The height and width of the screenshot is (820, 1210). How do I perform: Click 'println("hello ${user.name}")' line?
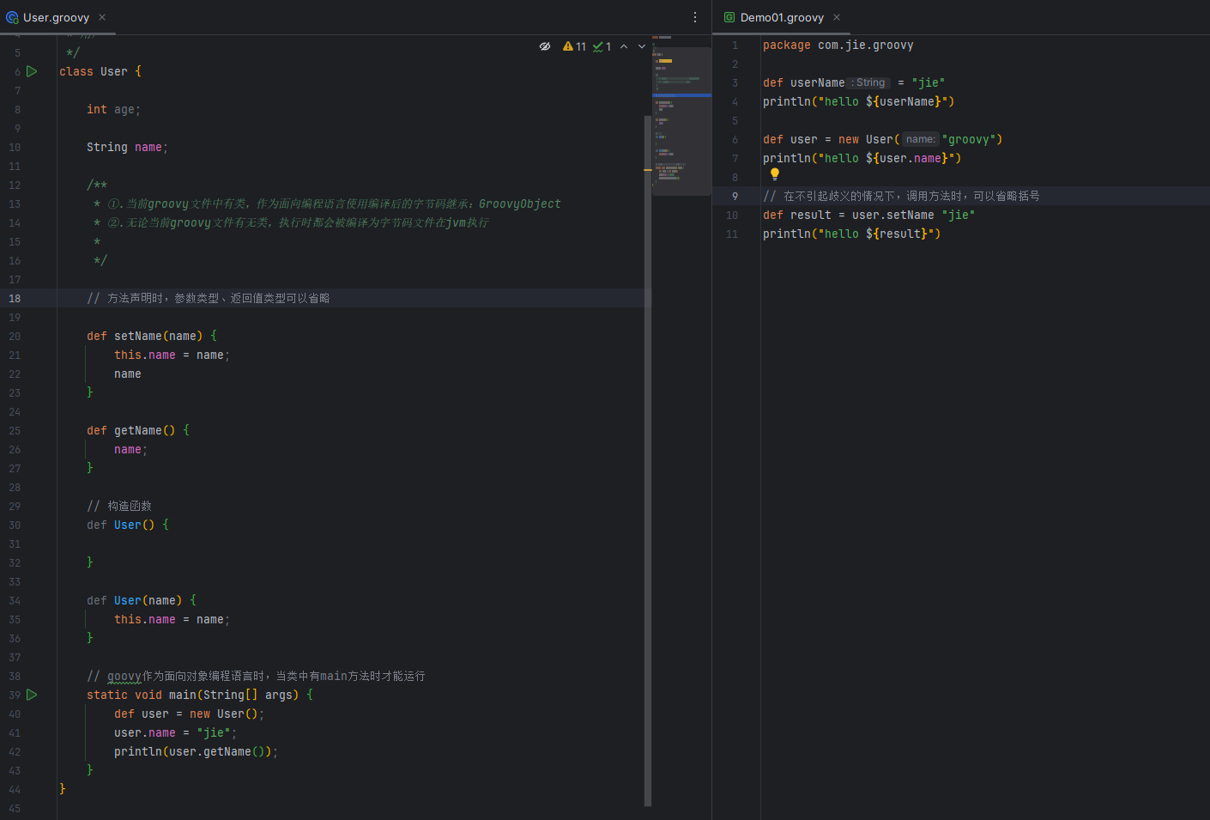(x=862, y=158)
